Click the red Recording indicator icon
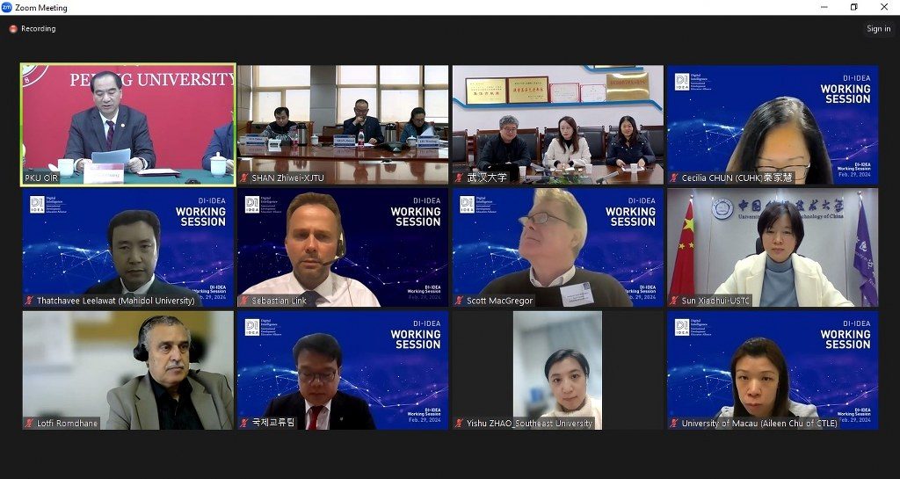 tap(13, 29)
